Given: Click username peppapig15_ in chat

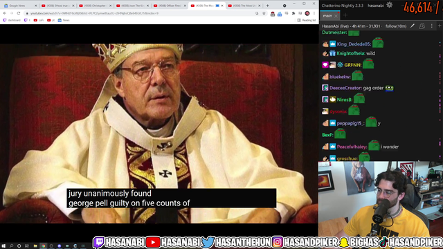Looking at the screenshot, I should [x=350, y=123].
